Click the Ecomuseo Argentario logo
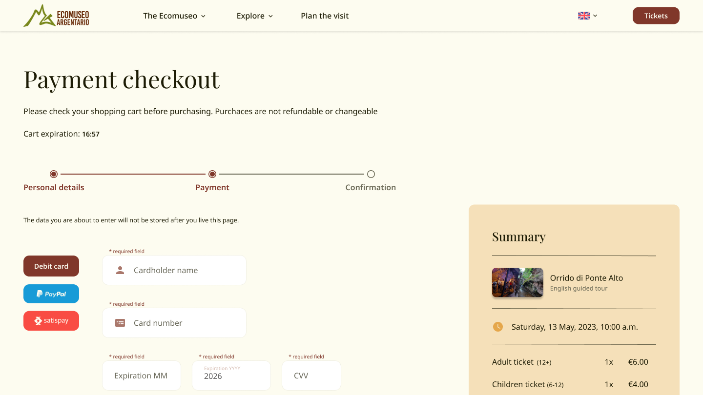This screenshot has height=395, width=703. [x=56, y=16]
